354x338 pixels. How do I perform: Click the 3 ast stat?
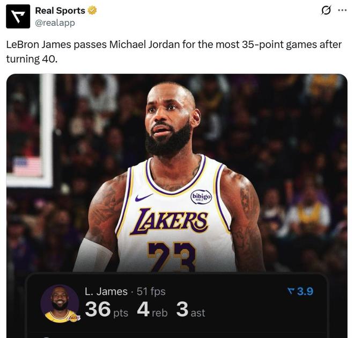[190, 310]
